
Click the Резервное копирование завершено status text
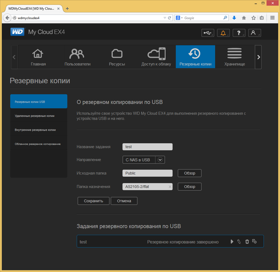(x=183, y=242)
